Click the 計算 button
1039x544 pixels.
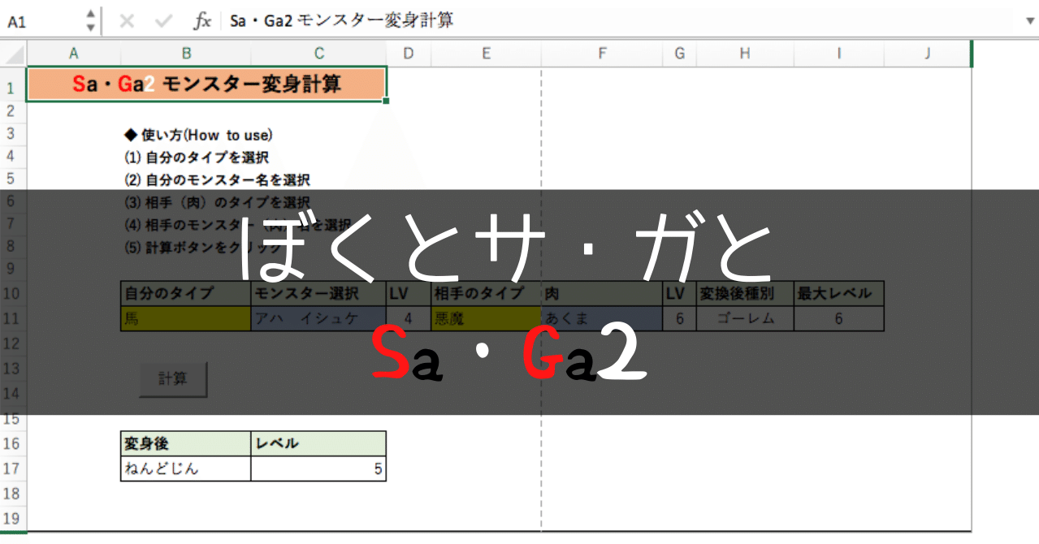click(173, 379)
